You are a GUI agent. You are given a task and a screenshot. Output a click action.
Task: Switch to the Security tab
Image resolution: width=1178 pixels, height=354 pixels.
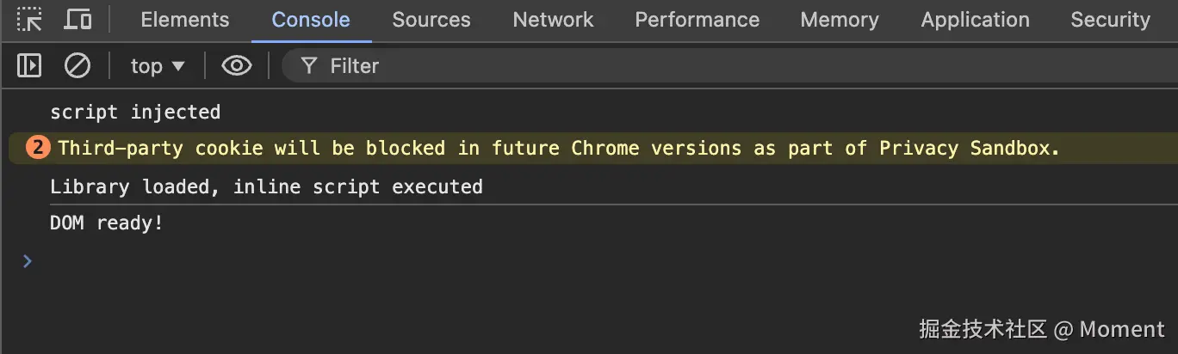[1110, 20]
